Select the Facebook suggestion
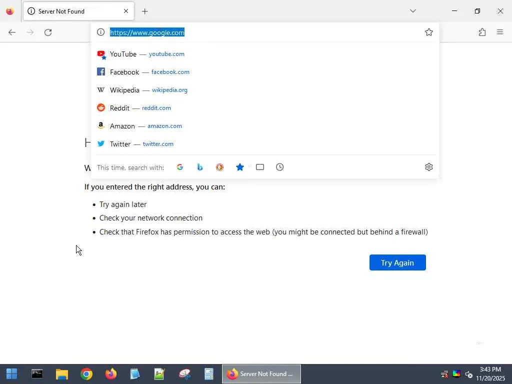 [x=265, y=72]
